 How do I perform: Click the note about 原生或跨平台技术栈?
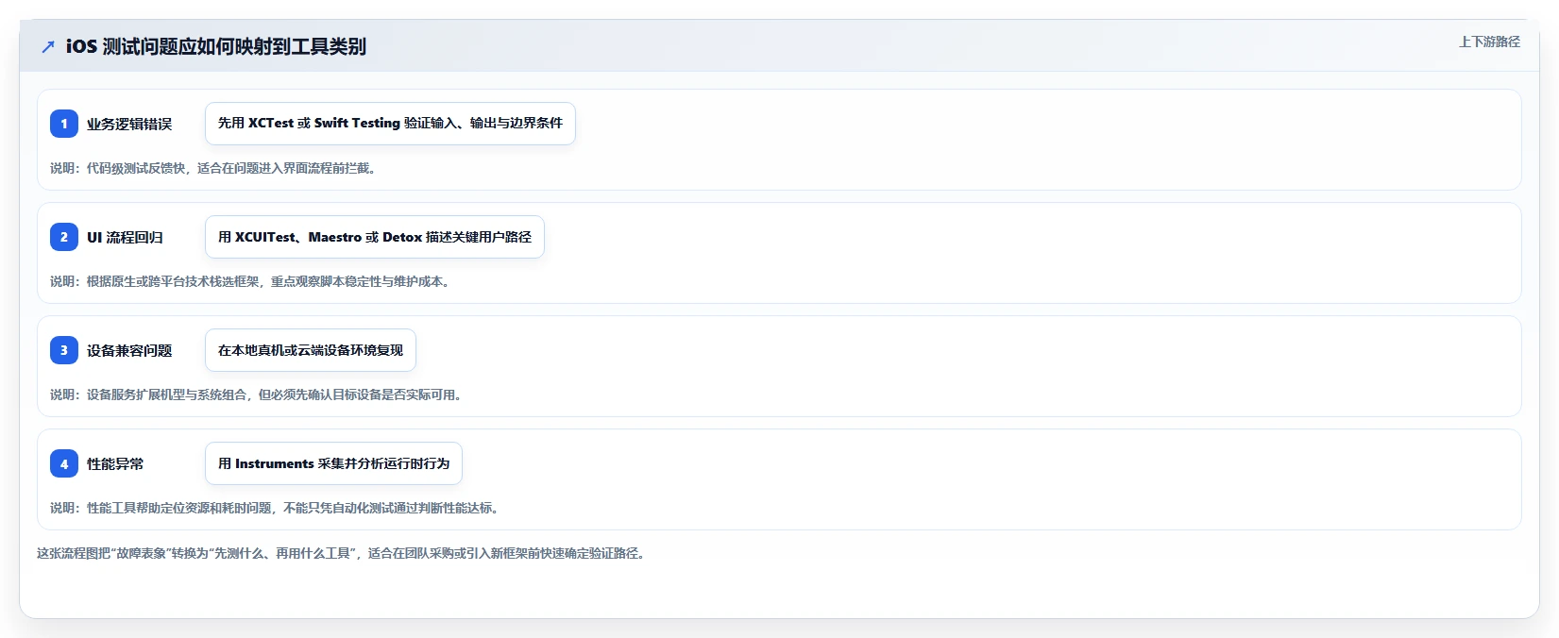pyautogui.click(x=252, y=281)
